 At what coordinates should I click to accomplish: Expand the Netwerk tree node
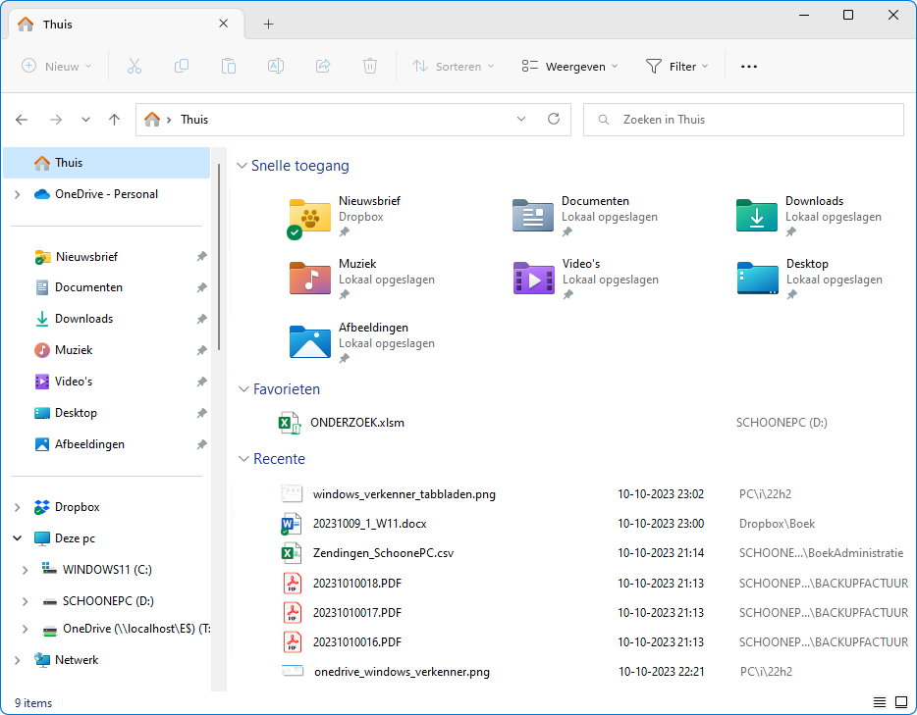coord(18,660)
